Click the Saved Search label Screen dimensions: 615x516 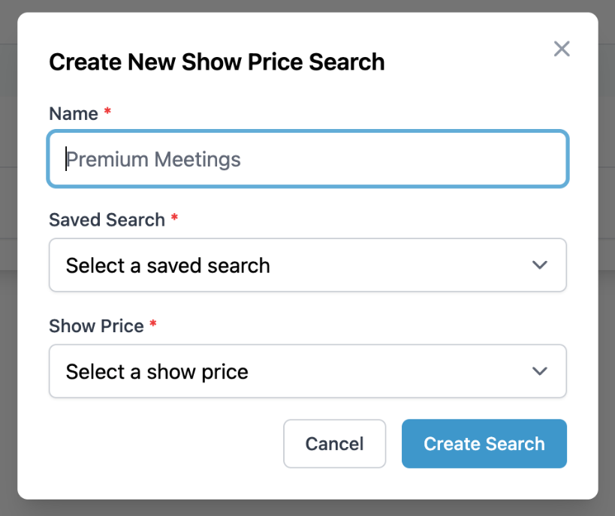point(107,220)
